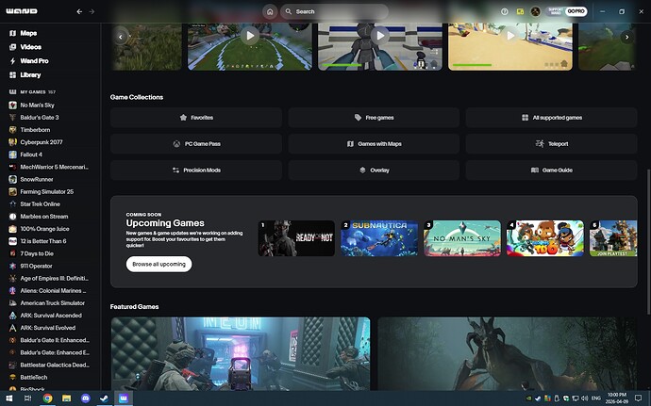Open the help question mark icon

505,11
